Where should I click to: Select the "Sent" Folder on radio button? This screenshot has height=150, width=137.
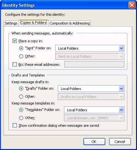point(21,48)
